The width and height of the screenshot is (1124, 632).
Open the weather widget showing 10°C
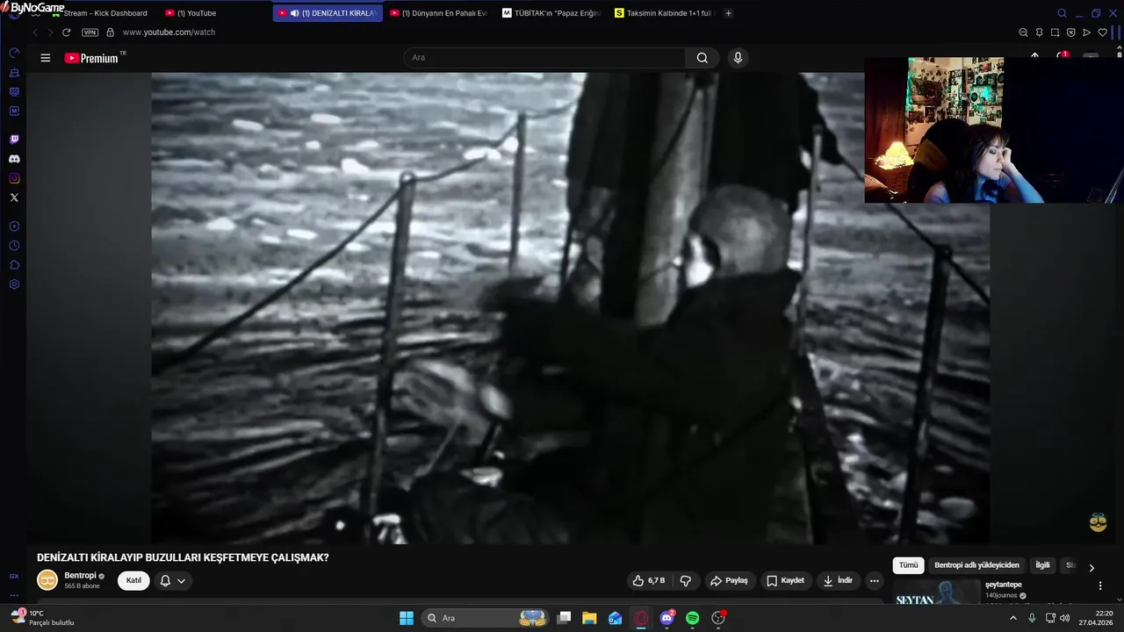click(x=42, y=618)
